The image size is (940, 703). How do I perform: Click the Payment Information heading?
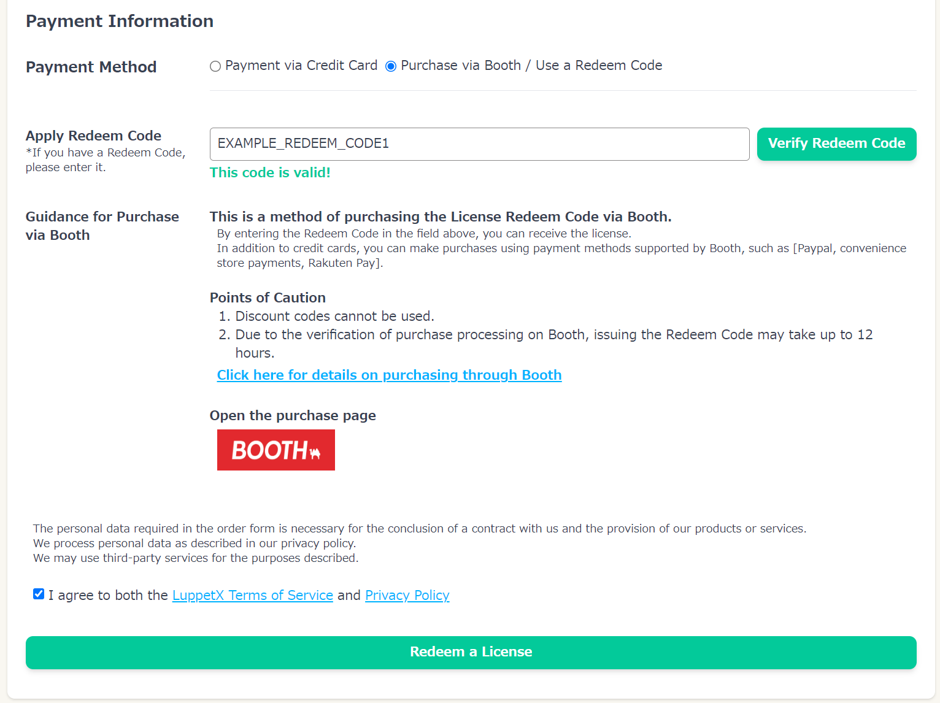[x=120, y=21]
